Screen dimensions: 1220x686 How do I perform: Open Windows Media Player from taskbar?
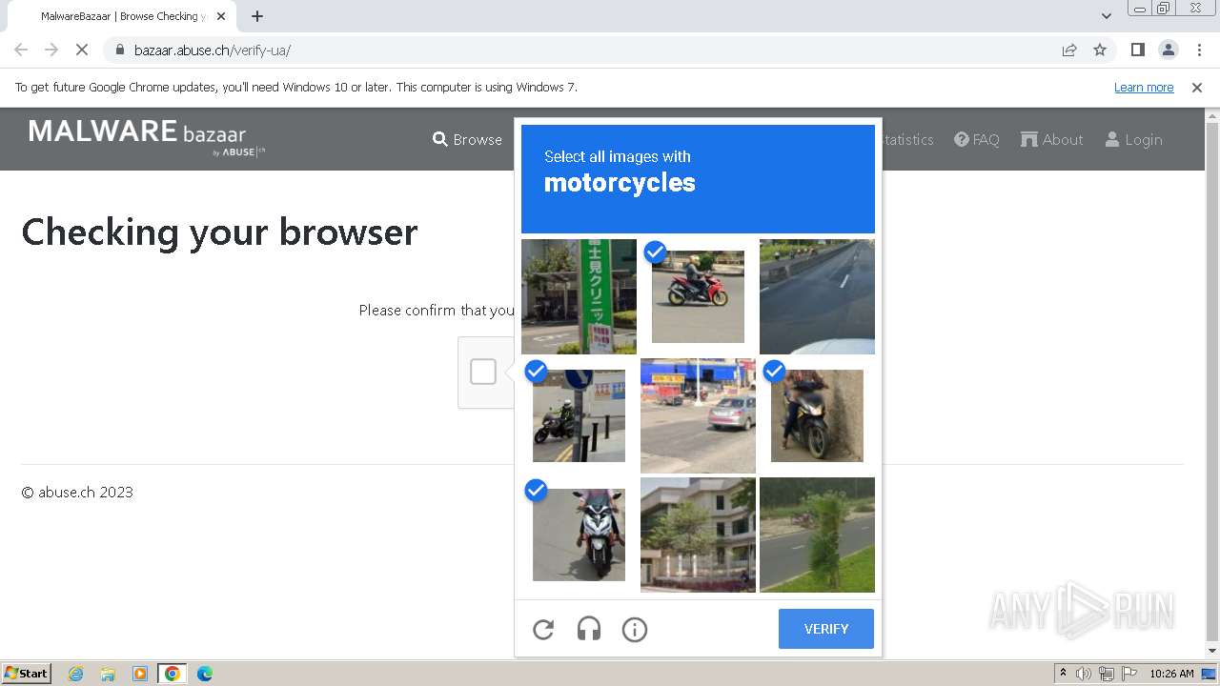click(140, 674)
